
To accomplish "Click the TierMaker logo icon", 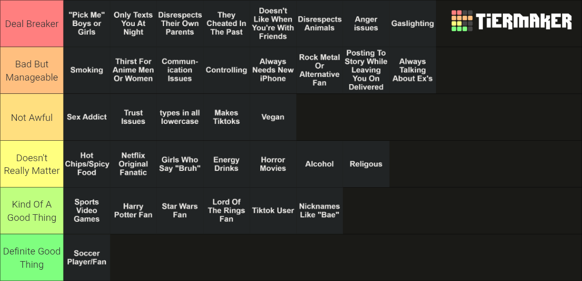I will [462, 21].
